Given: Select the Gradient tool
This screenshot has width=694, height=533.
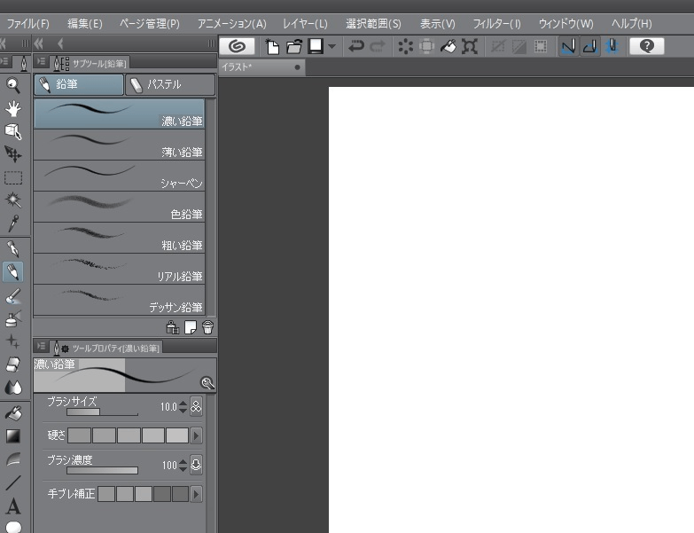Looking at the screenshot, I should click(x=13, y=436).
